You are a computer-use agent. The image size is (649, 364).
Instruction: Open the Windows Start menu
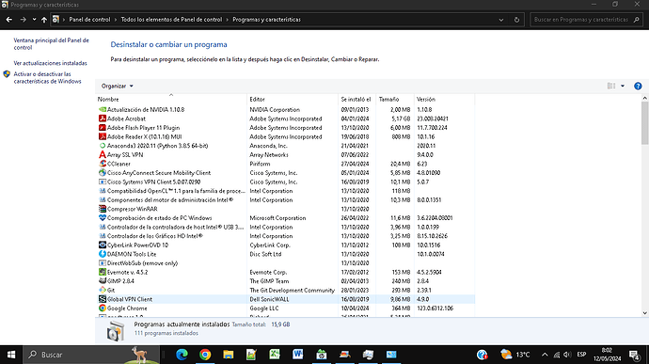click(11, 355)
